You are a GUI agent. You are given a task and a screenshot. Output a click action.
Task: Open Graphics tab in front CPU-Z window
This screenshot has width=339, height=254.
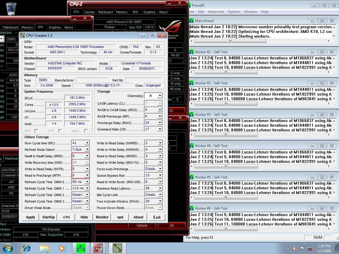[149, 12]
